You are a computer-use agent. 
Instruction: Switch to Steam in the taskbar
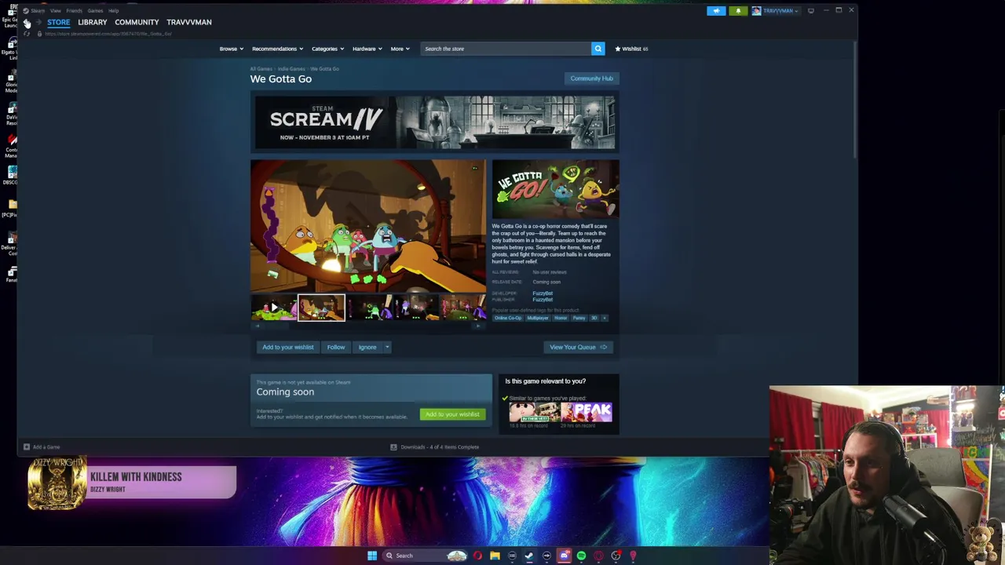tap(529, 556)
